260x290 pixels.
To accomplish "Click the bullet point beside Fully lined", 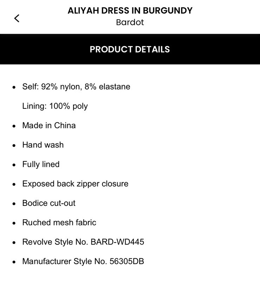I will (x=14, y=165).
